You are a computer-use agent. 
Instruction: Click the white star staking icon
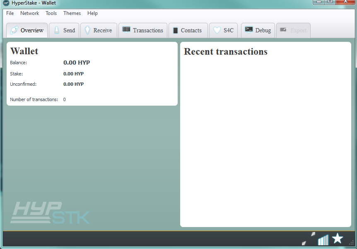[x=338, y=239]
